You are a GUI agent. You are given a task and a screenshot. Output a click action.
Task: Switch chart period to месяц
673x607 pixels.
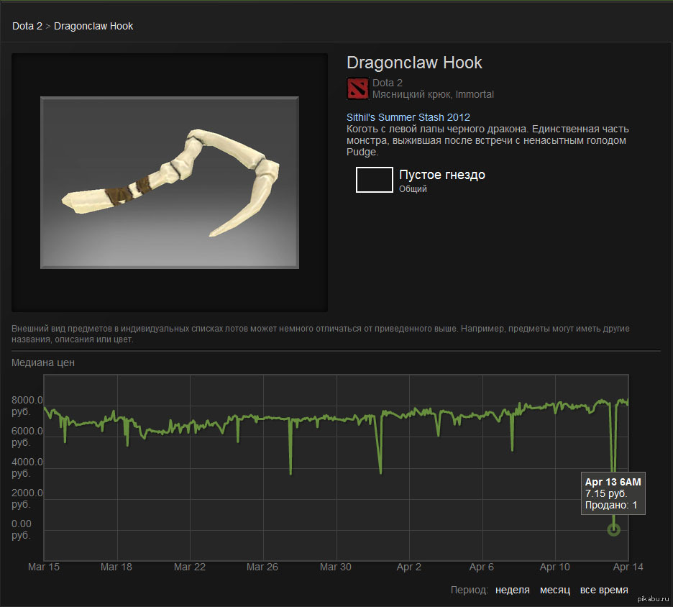pyautogui.click(x=555, y=590)
